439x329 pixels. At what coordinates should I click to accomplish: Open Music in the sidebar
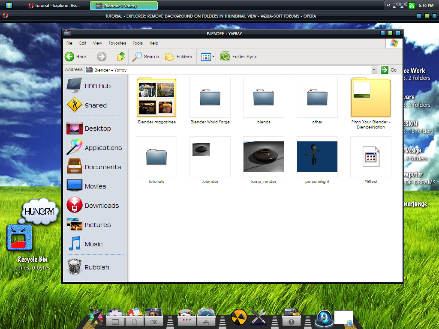[85, 244]
